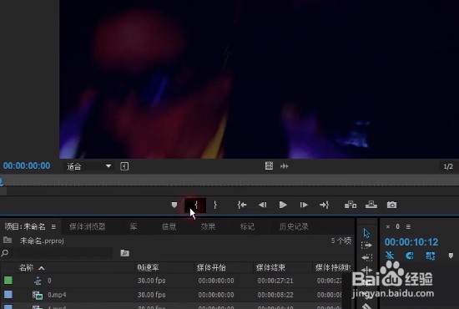Click the monitor timecode 00:00:00:00

(27, 166)
